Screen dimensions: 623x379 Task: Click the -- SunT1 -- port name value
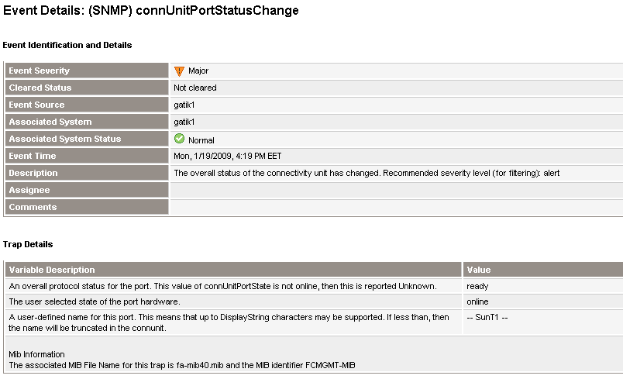[487, 317]
